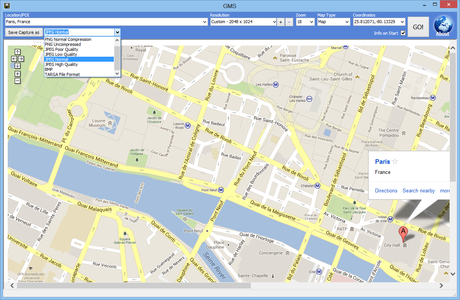Open the Coordinates dropdown
The image size is (460, 300).
(402, 22)
